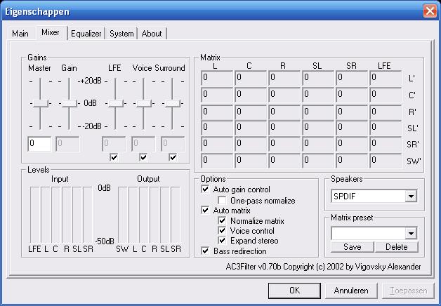Switch to the Equalizer tab
Screen dimensions: 441x306
tap(86, 34)
